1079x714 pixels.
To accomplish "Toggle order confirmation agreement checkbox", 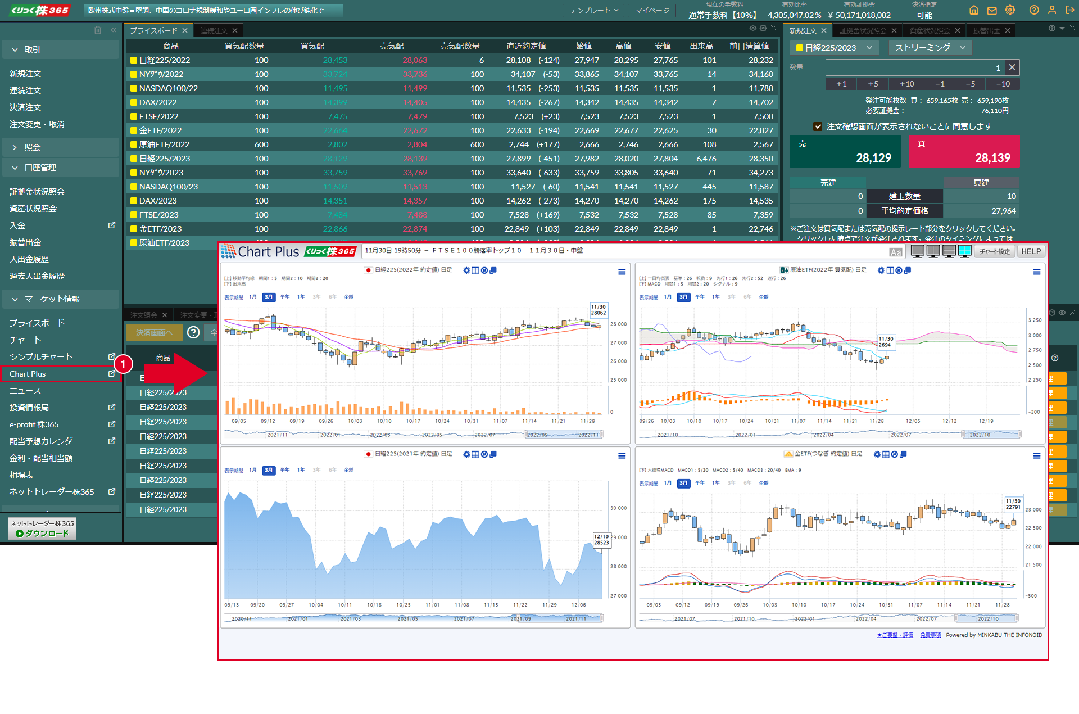I will [818, 126].
